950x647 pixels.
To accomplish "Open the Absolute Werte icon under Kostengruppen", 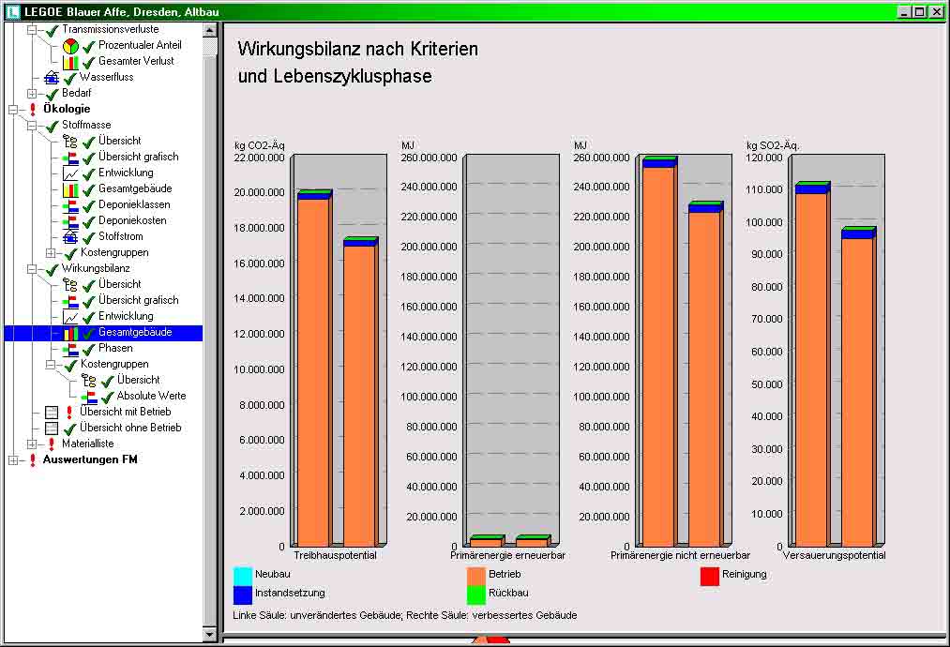I will (92, 396).
